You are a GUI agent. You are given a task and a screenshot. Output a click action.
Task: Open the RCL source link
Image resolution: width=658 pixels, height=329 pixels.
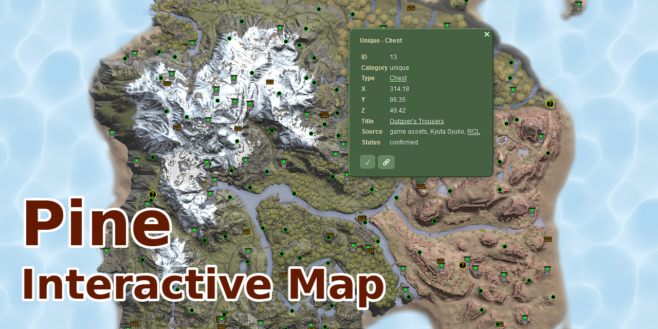[x=473, y=131]
